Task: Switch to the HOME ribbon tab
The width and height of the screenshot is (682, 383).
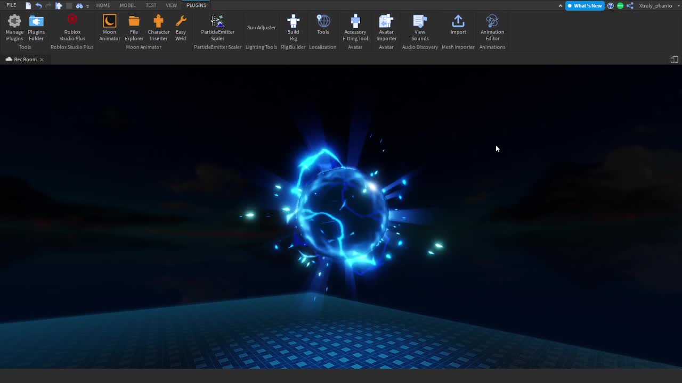Action: point(103,5)
